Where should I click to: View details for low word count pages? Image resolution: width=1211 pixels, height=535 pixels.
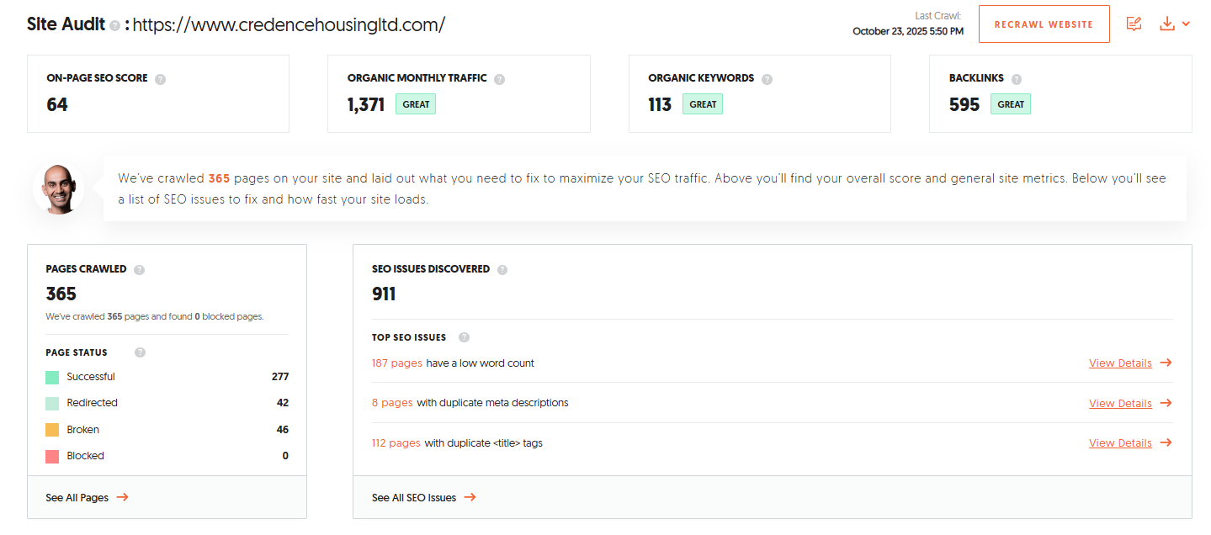1129,363
